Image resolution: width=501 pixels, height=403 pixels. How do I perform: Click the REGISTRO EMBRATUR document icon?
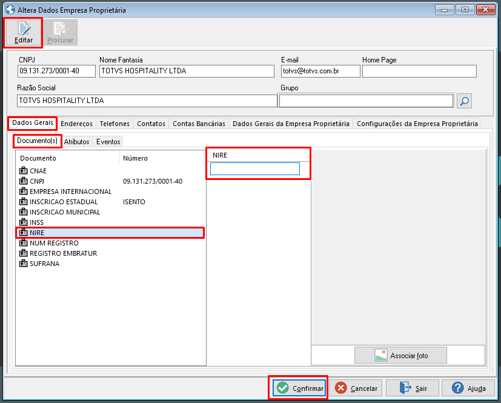coord(24,253)
